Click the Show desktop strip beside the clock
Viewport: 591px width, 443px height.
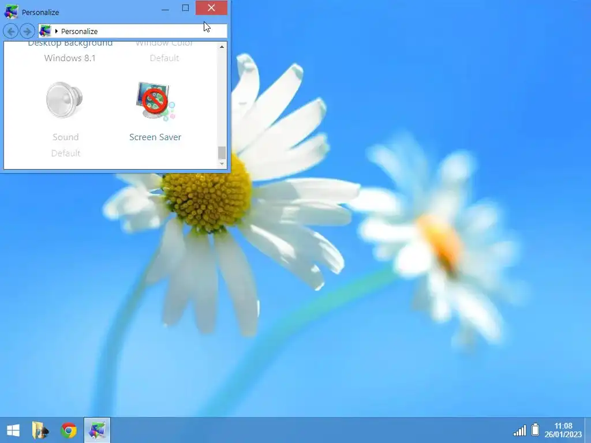588,430
